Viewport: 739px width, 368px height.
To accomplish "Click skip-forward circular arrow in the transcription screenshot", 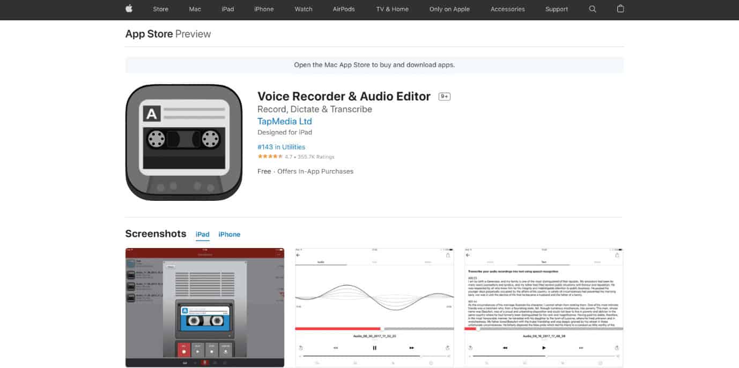I will (x=617, y=348).
